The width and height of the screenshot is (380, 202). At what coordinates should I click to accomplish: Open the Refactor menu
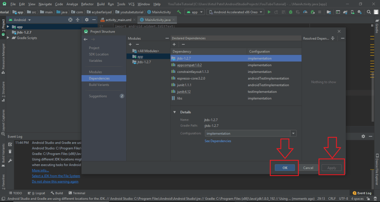pos(87,4)
